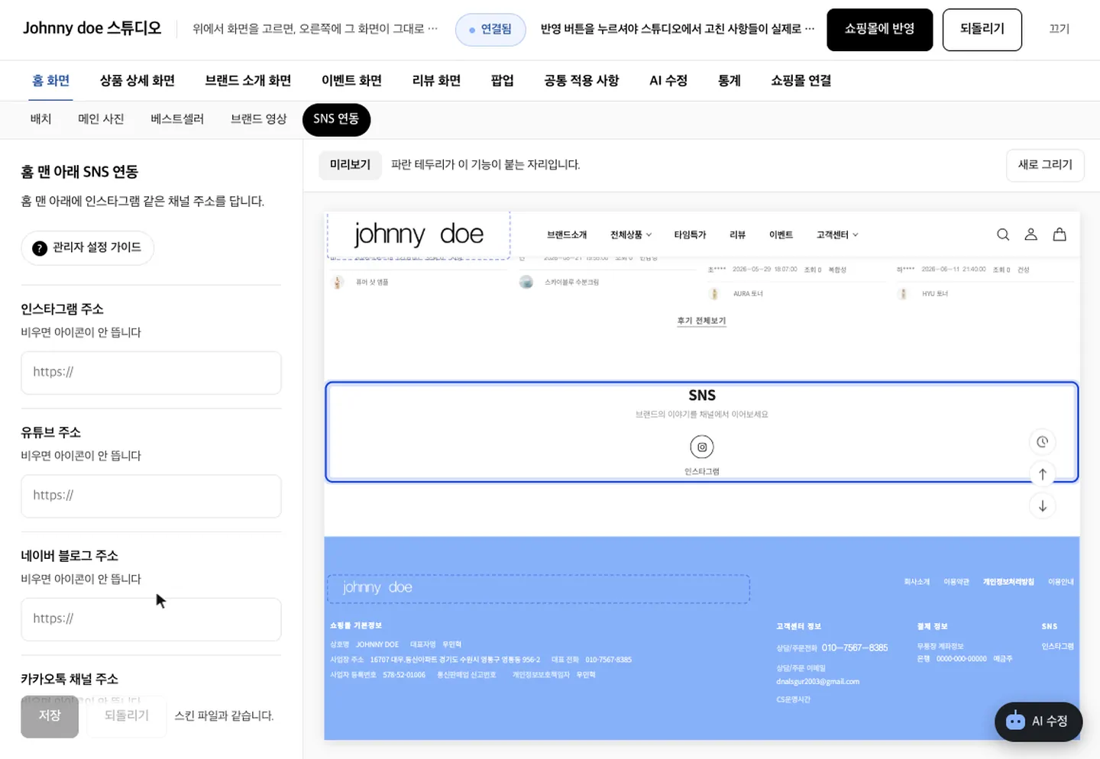Switch to the top AI 수정 tab
This screenshot has height=759, width=1100.
click(668, 80)
